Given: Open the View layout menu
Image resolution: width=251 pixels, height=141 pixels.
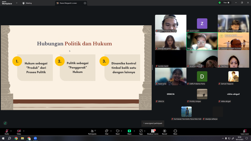Looking at the screenshot, I should click(226, 3).
